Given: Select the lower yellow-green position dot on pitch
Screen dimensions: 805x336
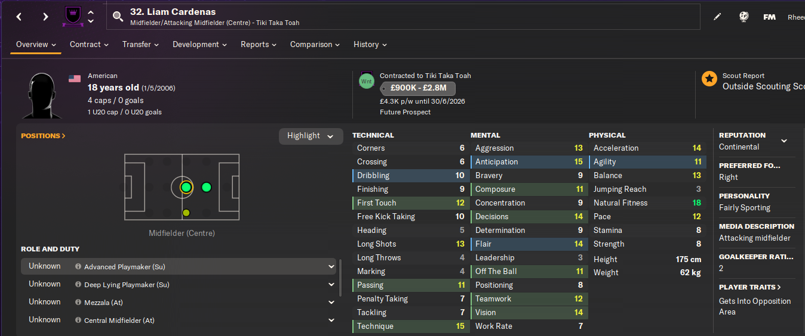Looking at the screenshot, I should pos(186,213).
